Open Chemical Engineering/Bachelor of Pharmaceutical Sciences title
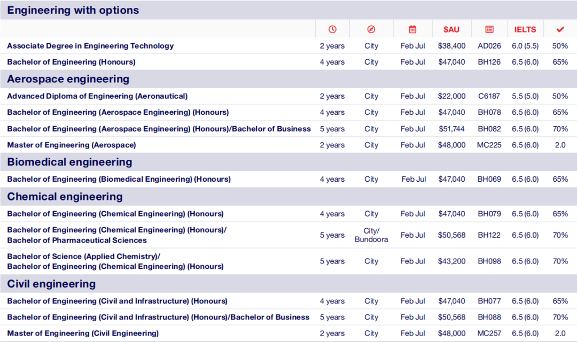The height and width of the screenshot is (342, 577). [x=116, y=235]
